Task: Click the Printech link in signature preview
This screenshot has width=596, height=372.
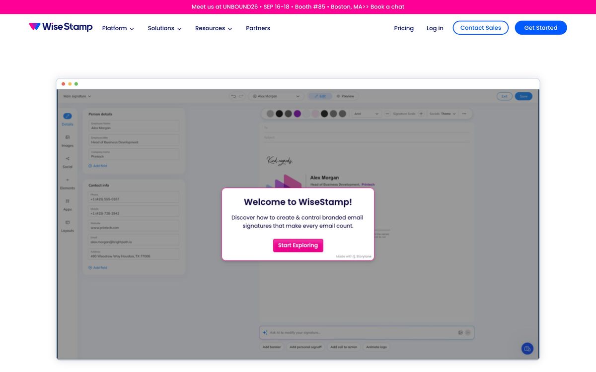Action: [368, 185]
